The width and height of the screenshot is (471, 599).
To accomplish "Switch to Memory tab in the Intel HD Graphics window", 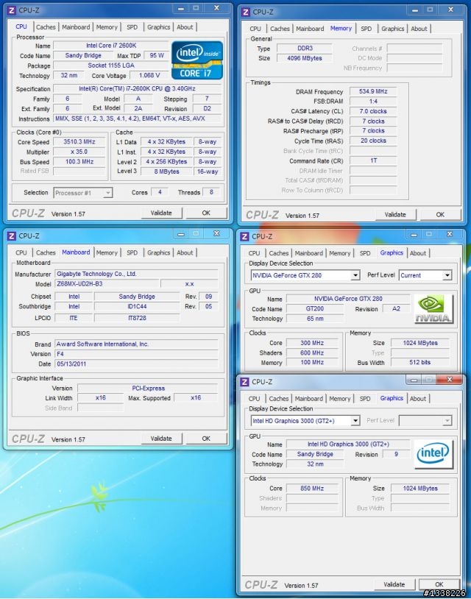I will (x=339, y=398).
